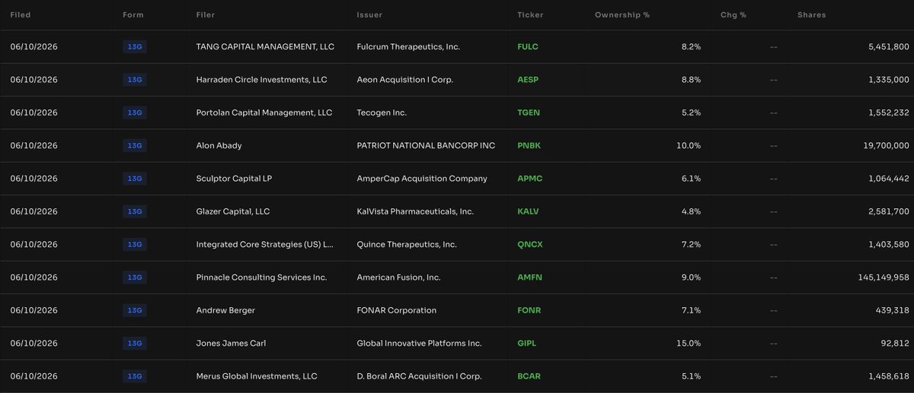
Task: Open the 13G badge in the Harraden Circle row
Action: (x=134, y=80)
